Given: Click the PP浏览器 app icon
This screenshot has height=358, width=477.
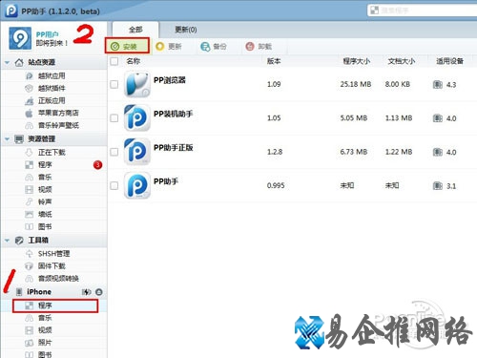Looking at the screenshot, I should point(137,84).
